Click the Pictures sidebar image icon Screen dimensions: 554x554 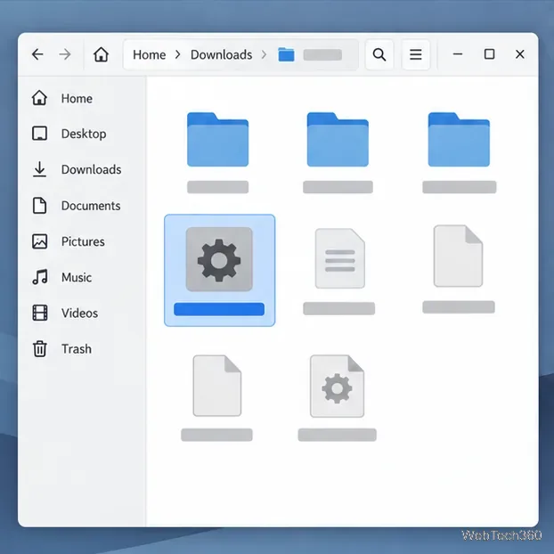click(x=39, y=241)
